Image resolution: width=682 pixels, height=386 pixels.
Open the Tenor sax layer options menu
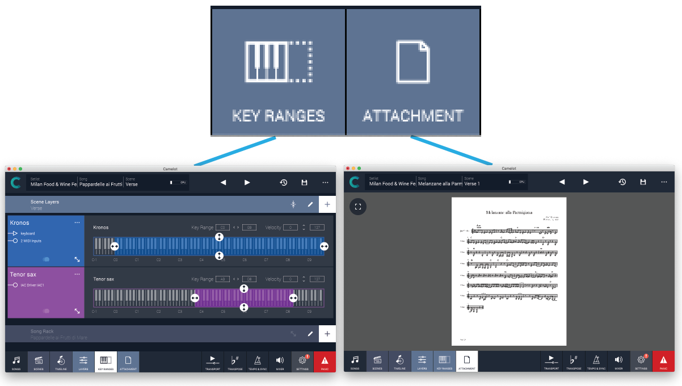click(x=77, y=274)
